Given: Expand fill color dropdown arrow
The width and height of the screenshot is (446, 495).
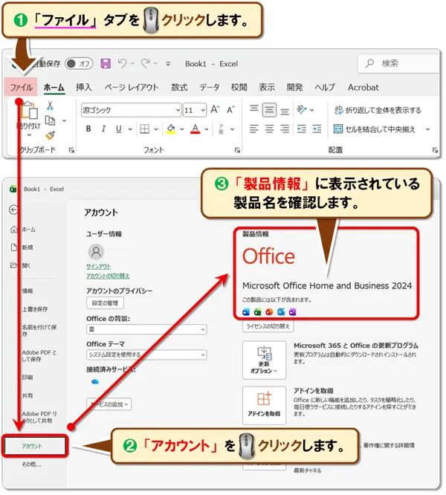Looking at the screenshot, I should [182, 129].
